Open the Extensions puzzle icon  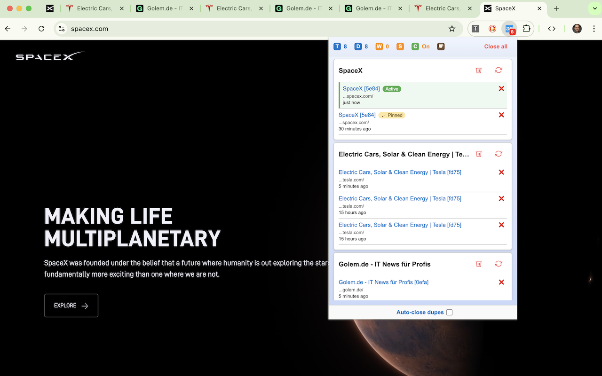coord(526,29)
